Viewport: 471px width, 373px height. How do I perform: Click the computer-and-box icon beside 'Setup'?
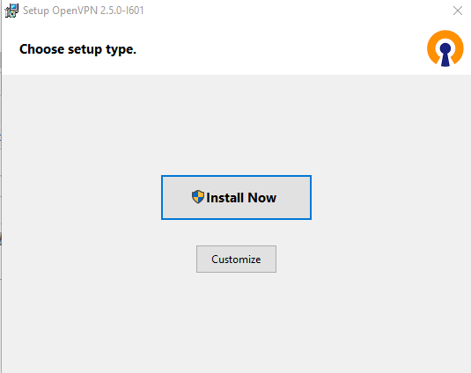pos(11,11)
